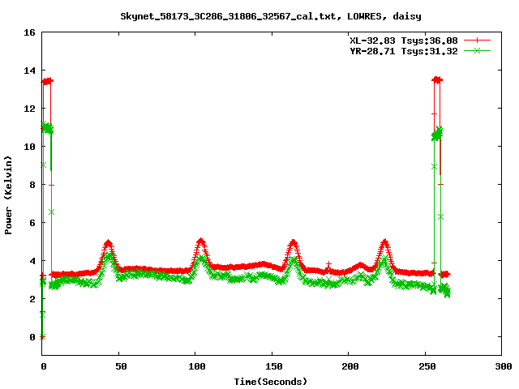
Task: Click the green YR legend line sample
Action: click(477, 51)
